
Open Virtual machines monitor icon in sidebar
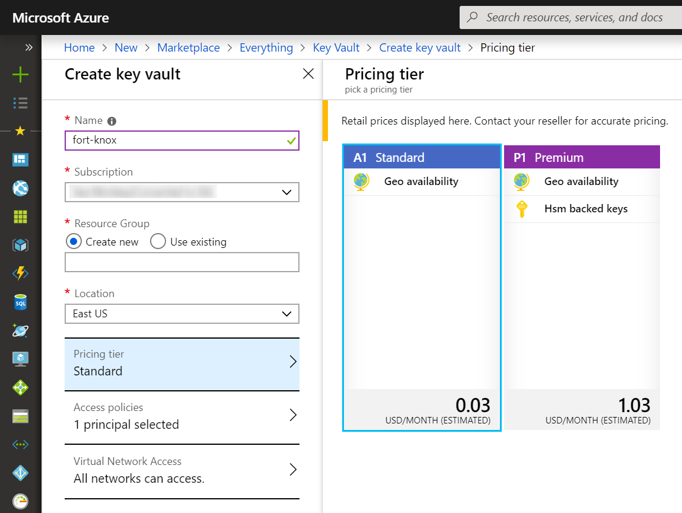(21, 359)
